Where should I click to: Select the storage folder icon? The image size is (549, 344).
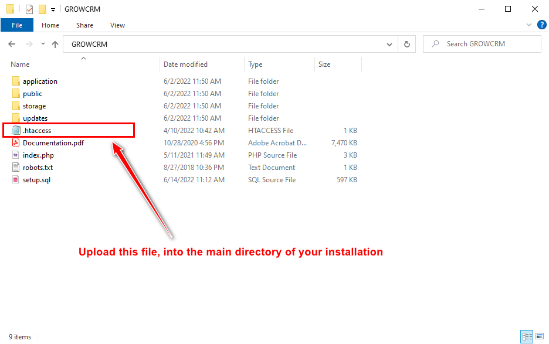[x=16, y=105]
